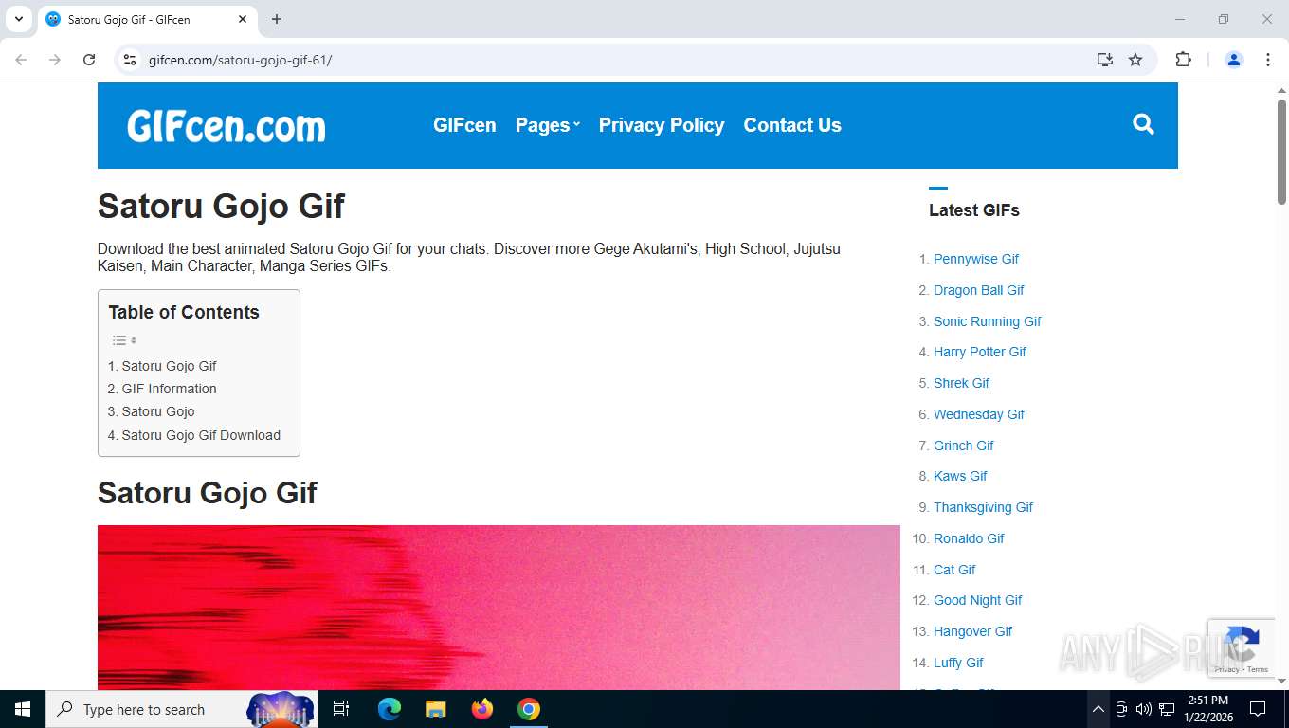Toggle the Table of Contents list icon

coord(124,340)
